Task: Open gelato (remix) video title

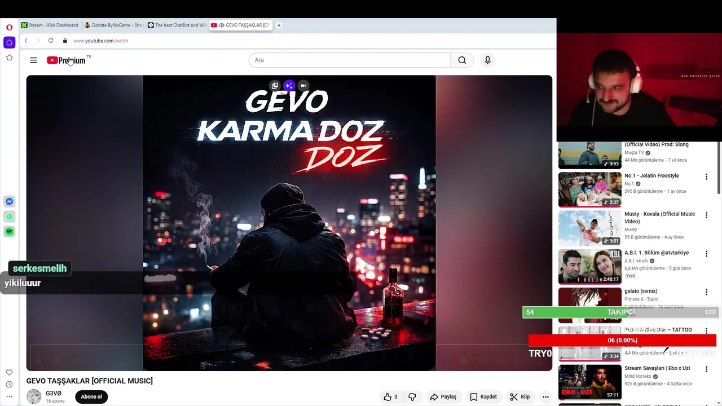Action: (x=641, y=292)
